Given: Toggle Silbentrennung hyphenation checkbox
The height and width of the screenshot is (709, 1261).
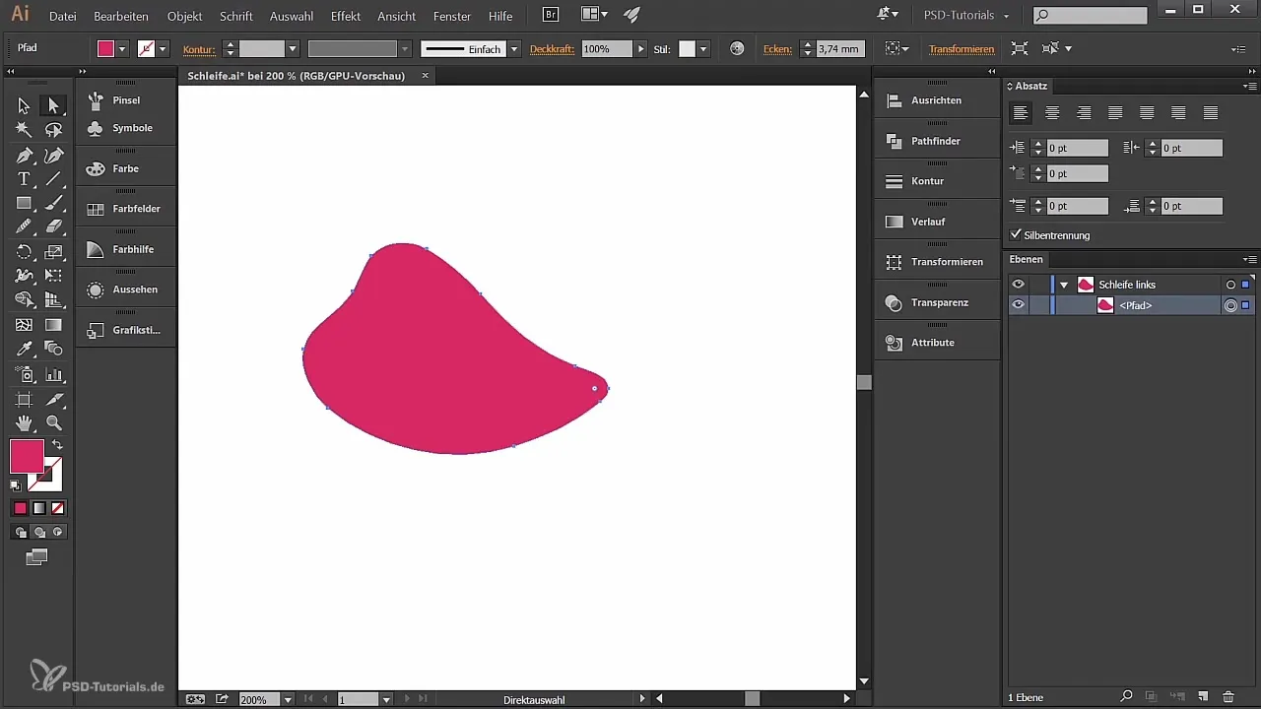Looking at the screenshot, I should tap(1017, 234).
